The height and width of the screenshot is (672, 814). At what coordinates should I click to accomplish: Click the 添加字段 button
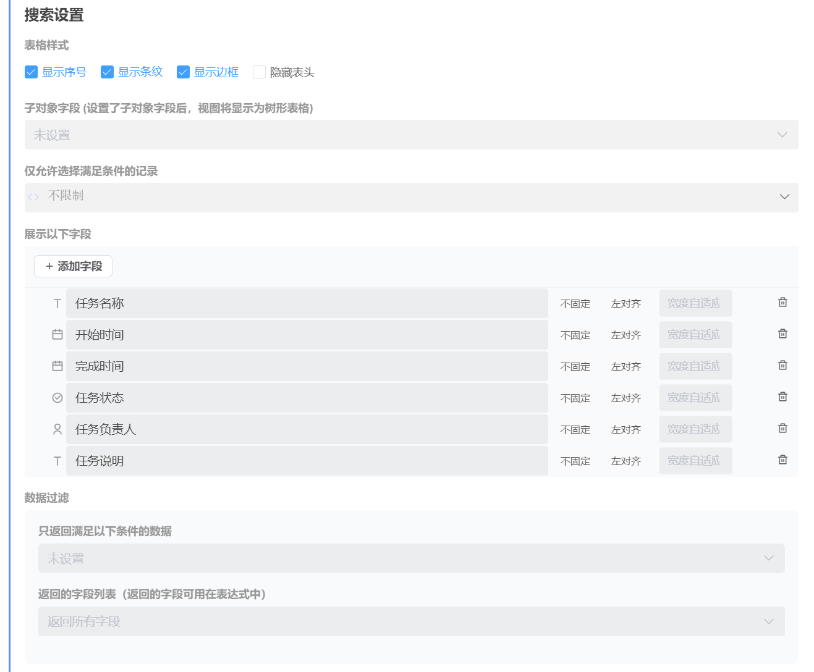click(x=73, y=266)
